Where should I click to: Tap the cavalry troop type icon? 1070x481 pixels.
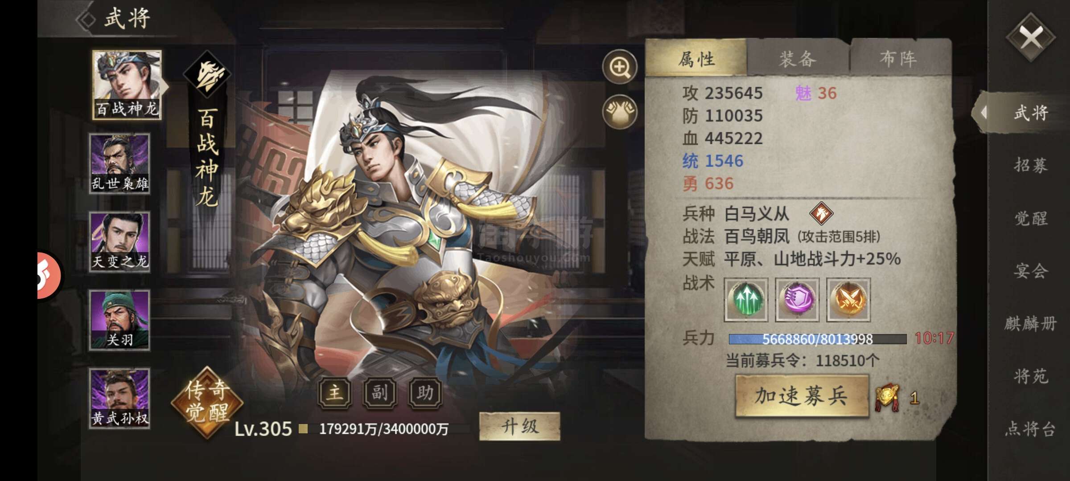(821, 213)
